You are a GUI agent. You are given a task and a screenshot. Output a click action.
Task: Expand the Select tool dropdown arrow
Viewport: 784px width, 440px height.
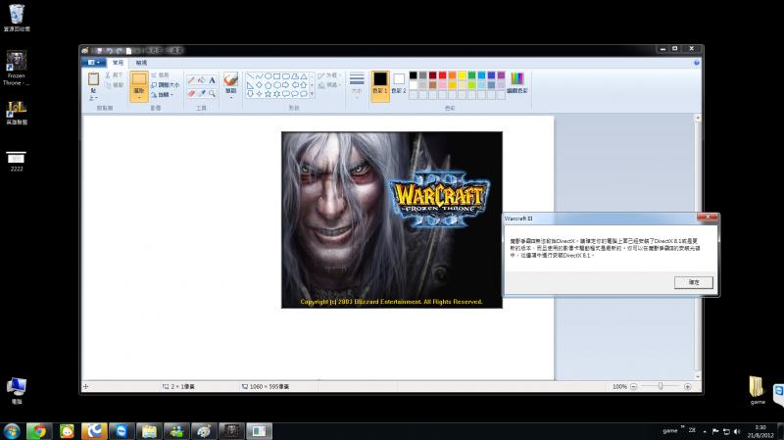[139, 95]
